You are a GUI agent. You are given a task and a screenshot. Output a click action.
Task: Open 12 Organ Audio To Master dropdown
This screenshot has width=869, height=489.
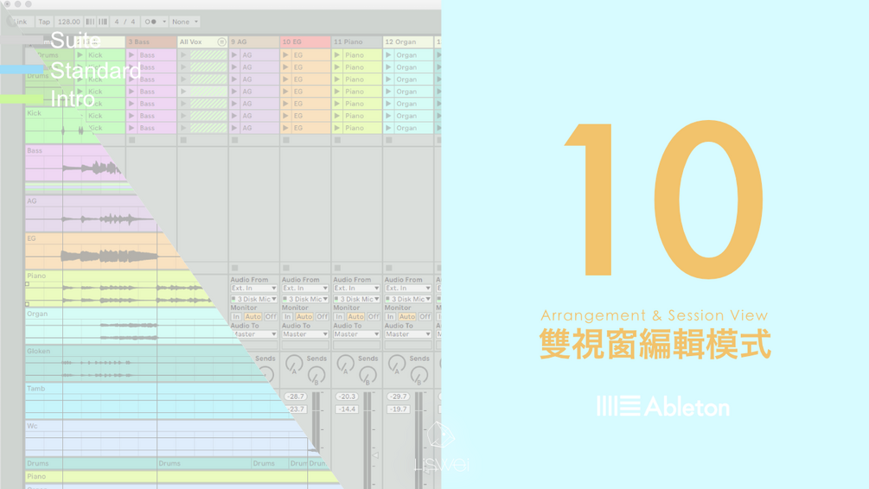[x=408, y=334]
